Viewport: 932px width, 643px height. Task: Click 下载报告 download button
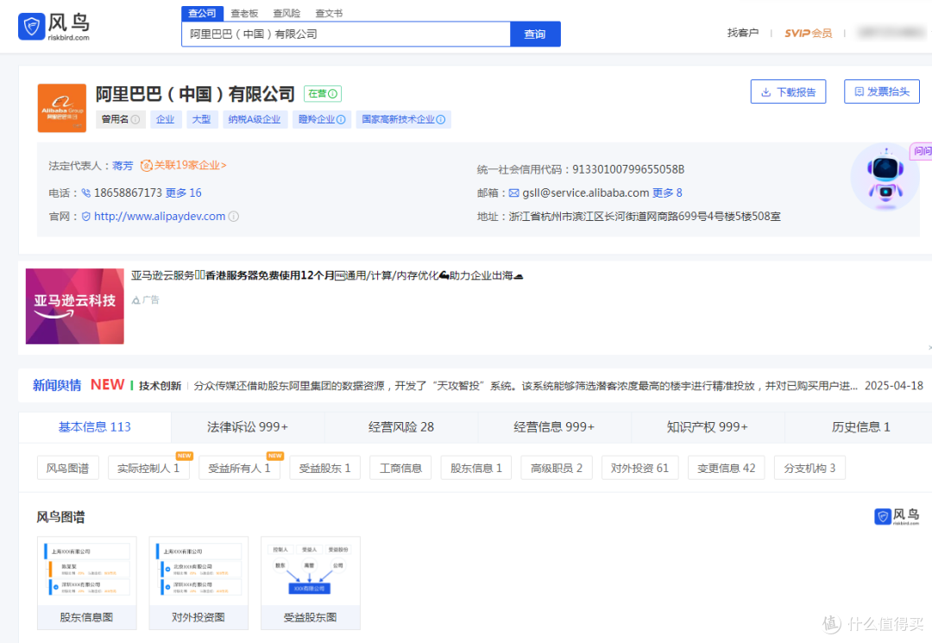click(788, 91)
